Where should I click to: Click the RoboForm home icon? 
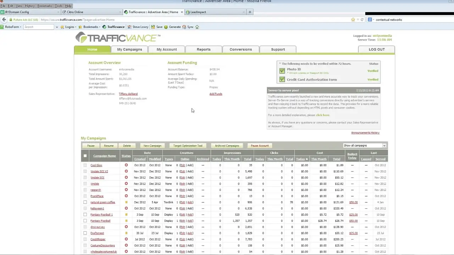[x=197, y=27]
